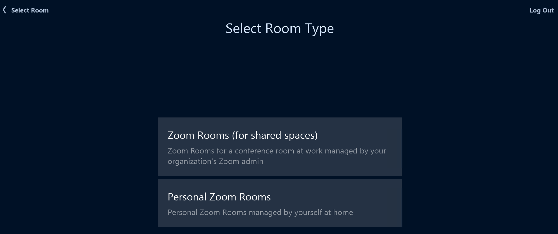Select the self-managed Personal room type
The height and width of the screenshot is (234, 558).
[280, 203]
